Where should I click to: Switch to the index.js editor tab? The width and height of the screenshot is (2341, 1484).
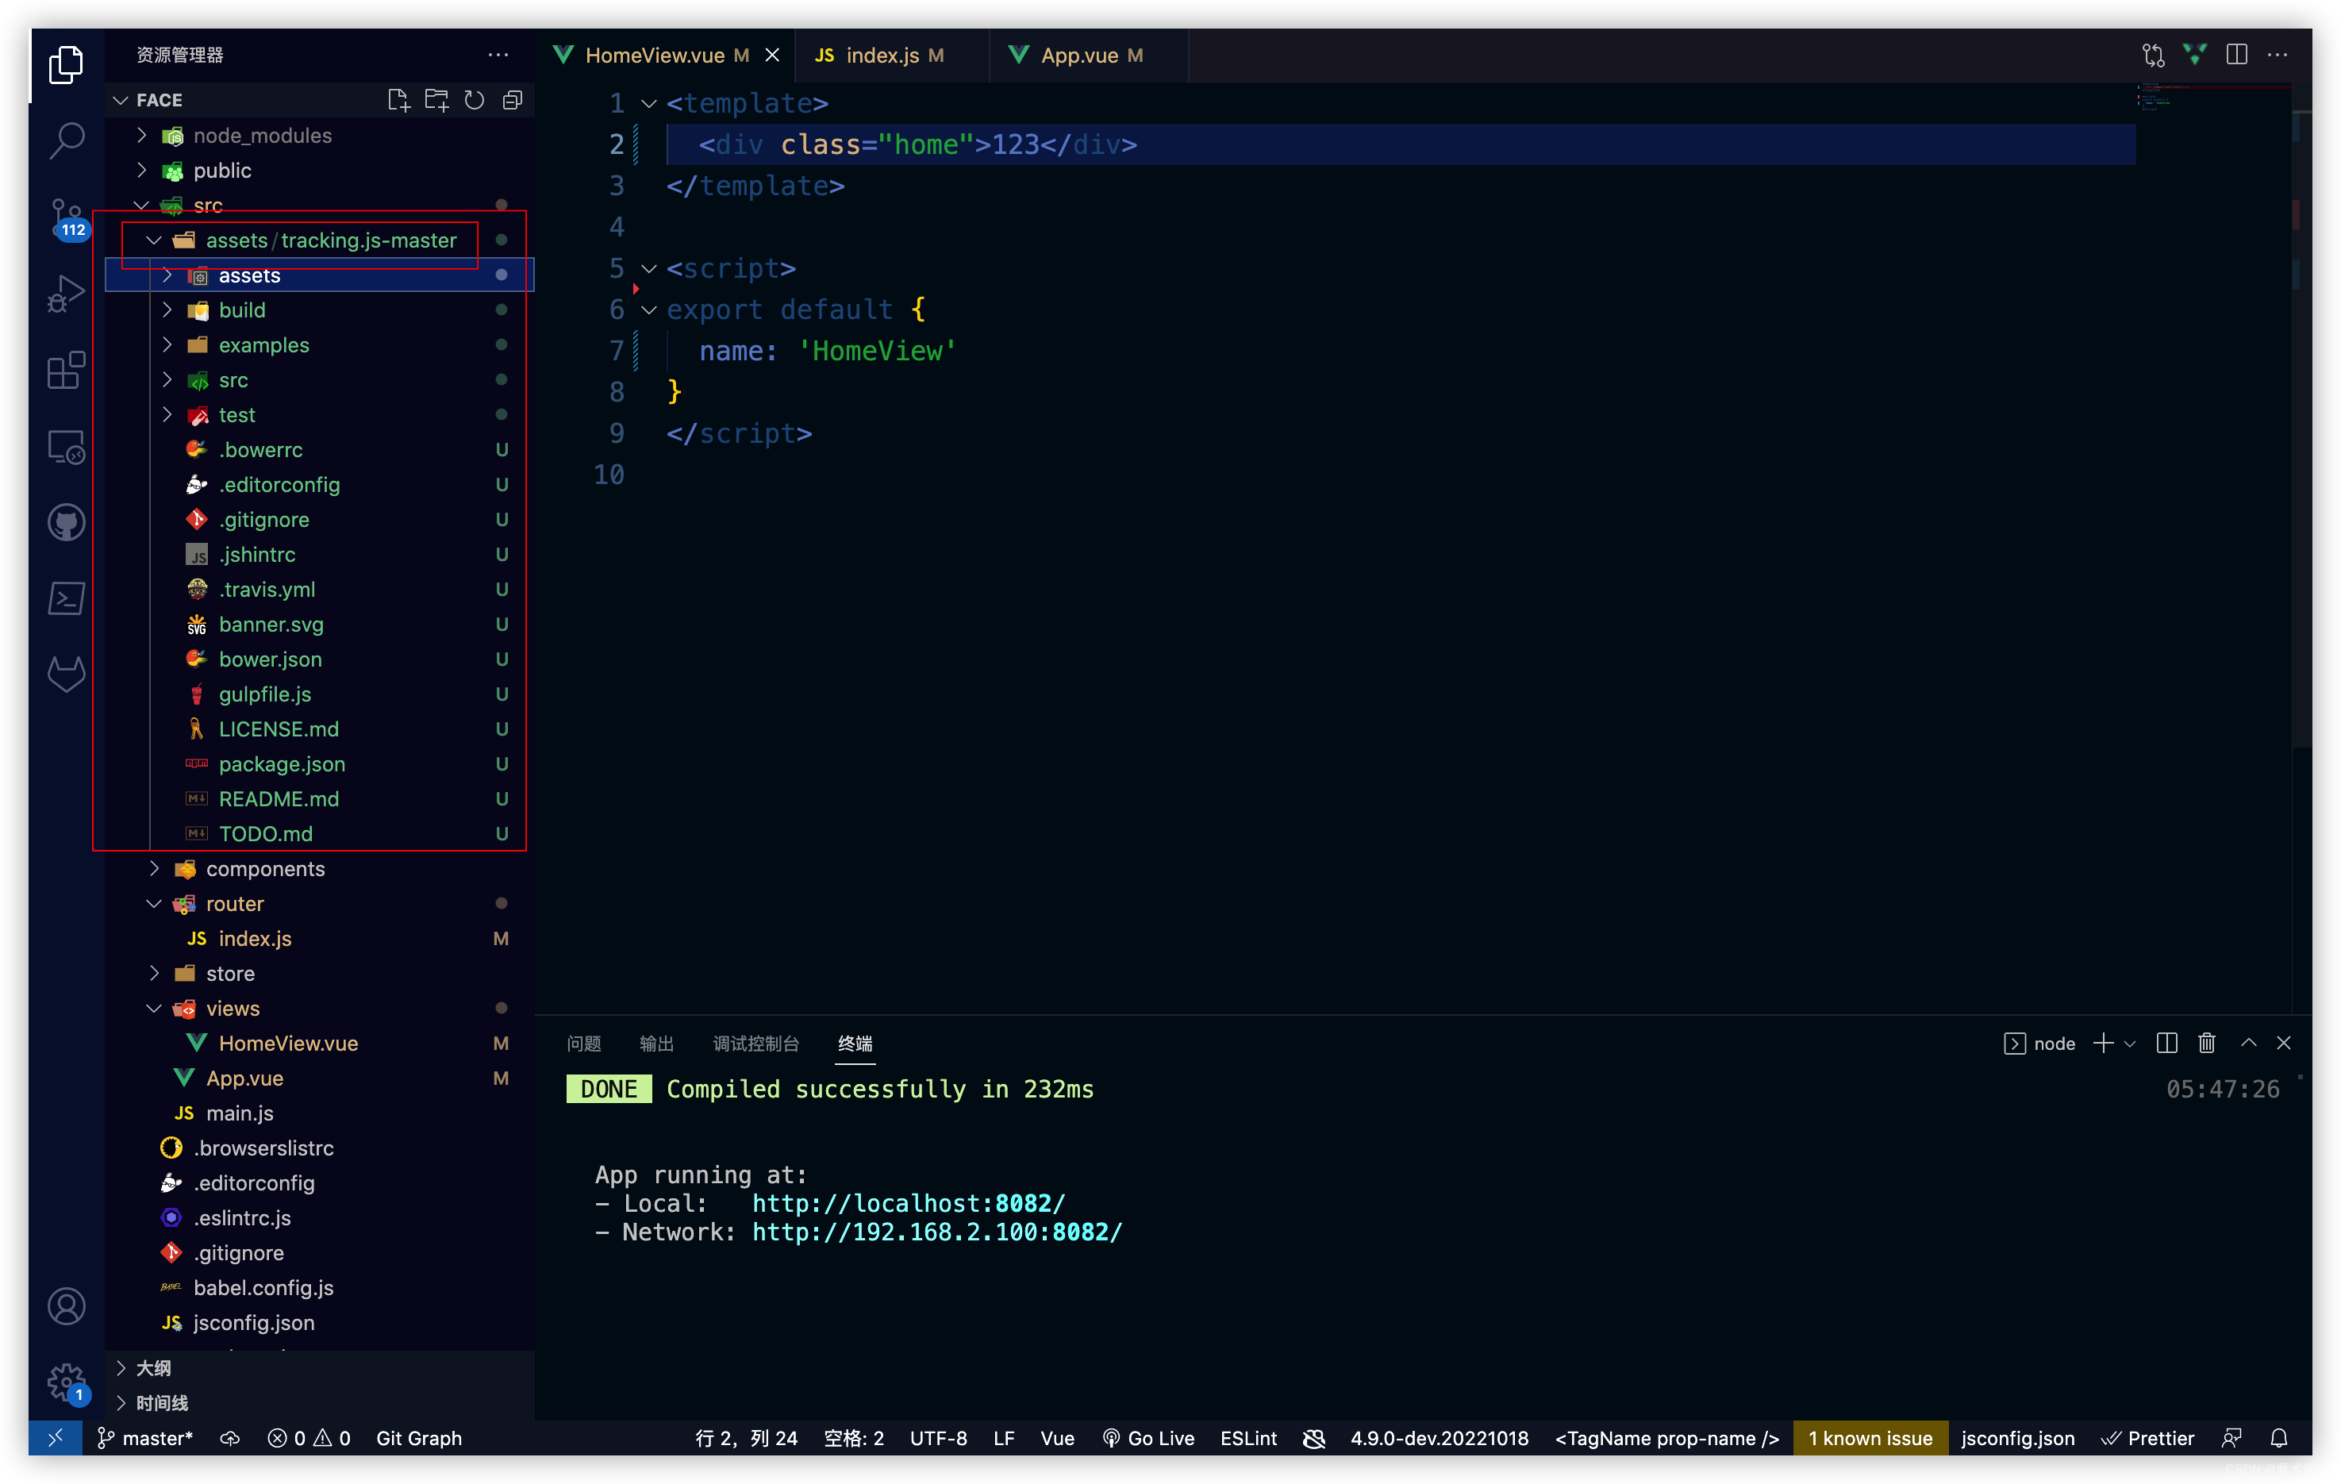[881, 56]
